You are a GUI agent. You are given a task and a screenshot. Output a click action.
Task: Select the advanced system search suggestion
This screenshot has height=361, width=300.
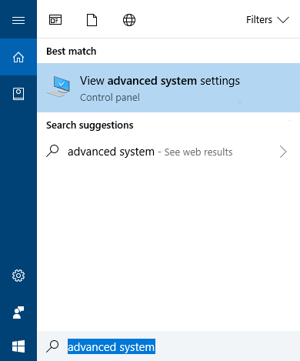coord(168,152)
